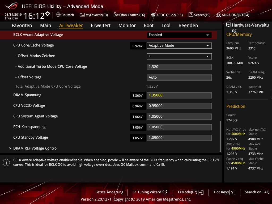Click the Qfan Control fan icon
This screenshot has height=204, width=272.
[x=116, y=15]
